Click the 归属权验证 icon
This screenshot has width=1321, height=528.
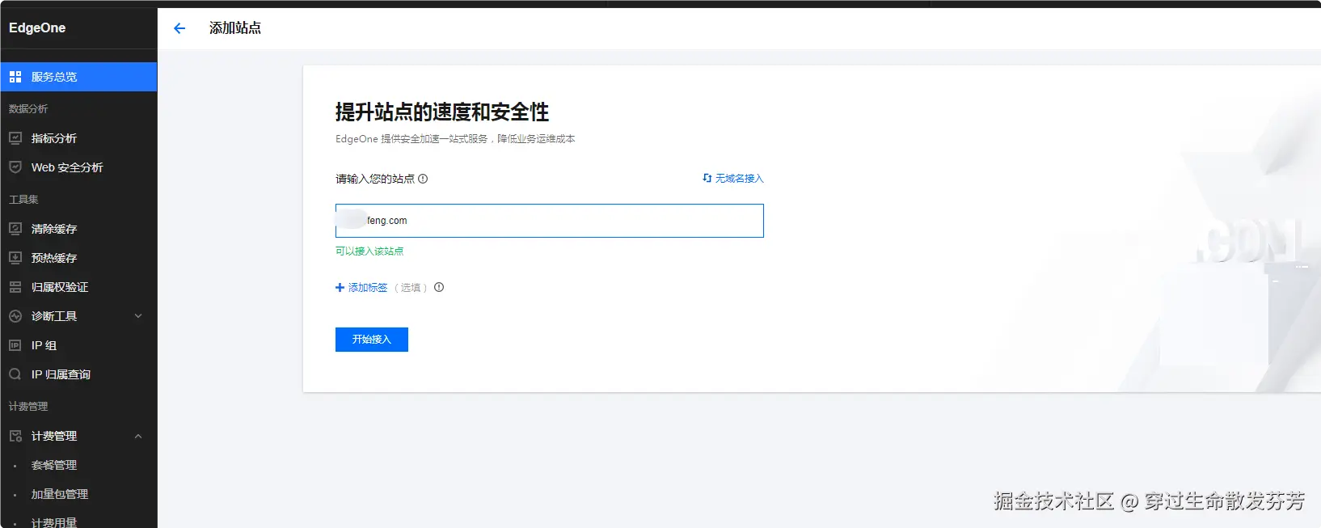tap(15, 287)
